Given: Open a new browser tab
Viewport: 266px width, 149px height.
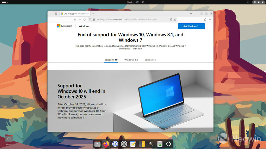Looking at the screenshot, I should tap(93, 14).
